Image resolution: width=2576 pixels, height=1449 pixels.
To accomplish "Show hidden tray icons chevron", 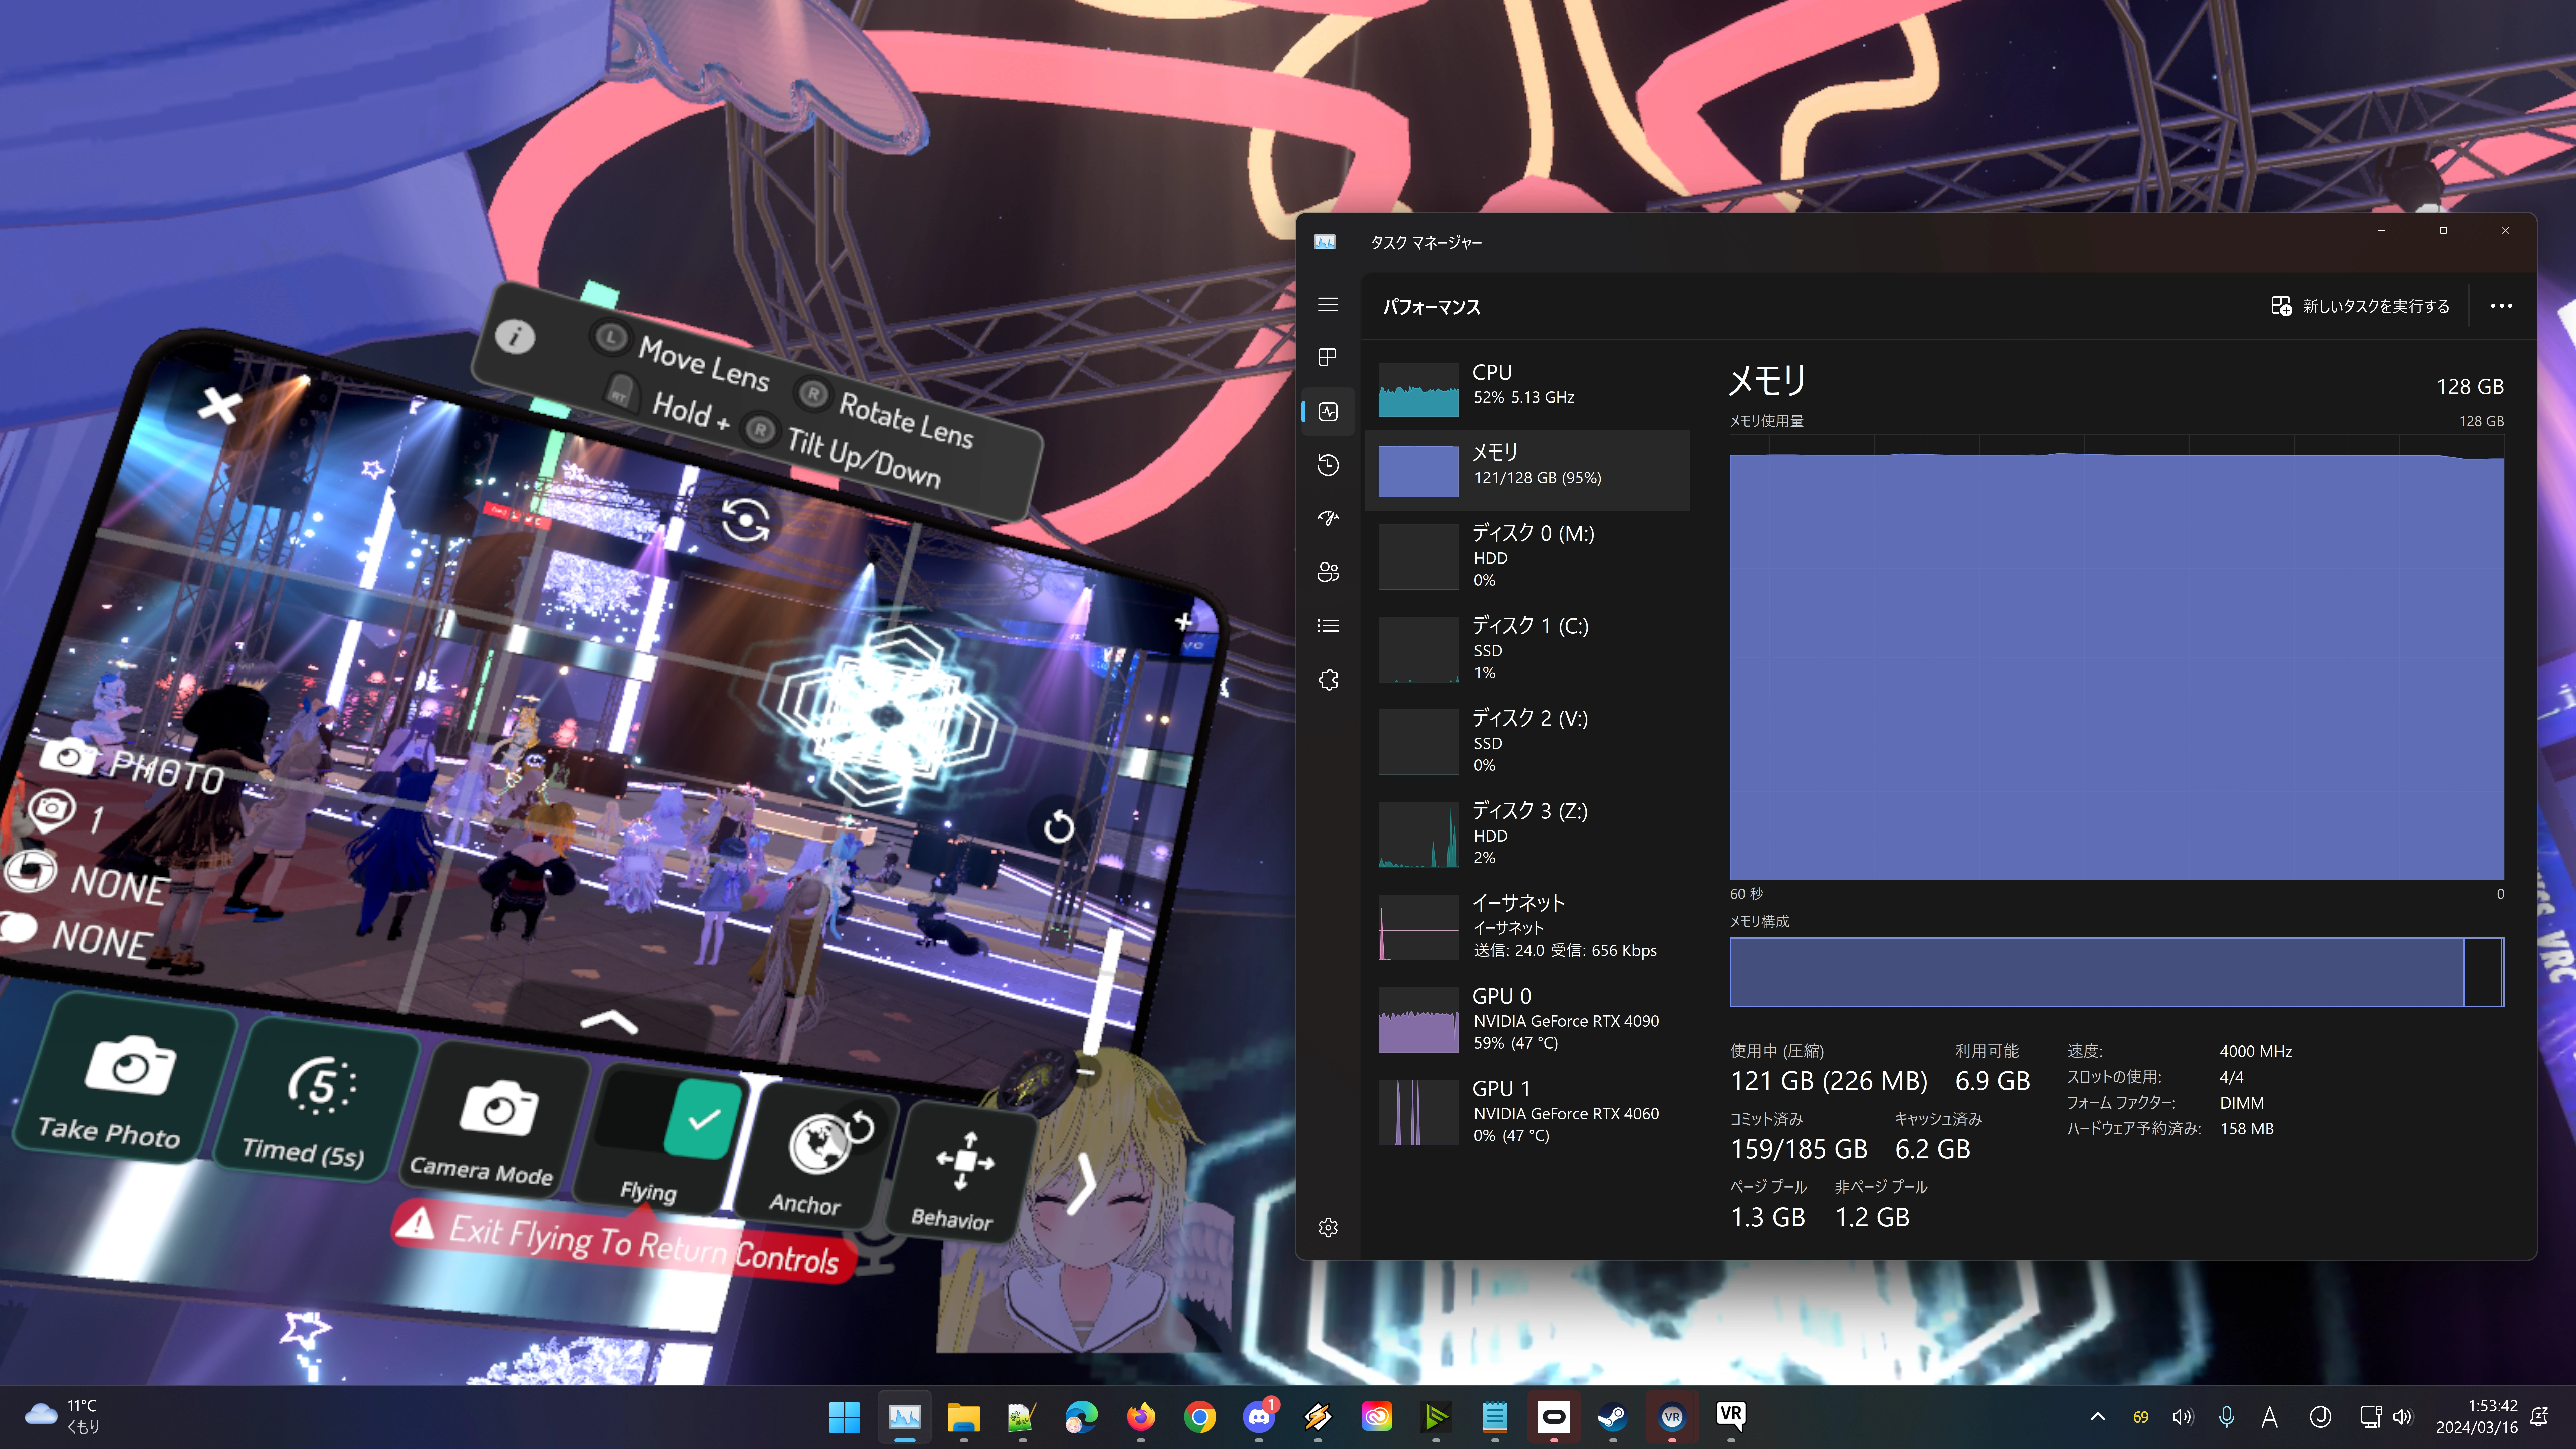I will (x=2098, y=1417).
